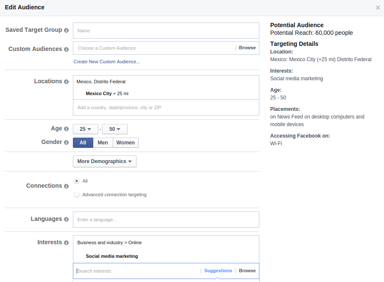Click info icon next to Saved Target Group
This screenshot has width=384, height=282.
point(66,30)
